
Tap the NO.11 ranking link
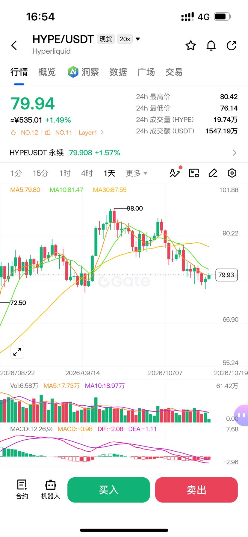(x=63, y=132)
